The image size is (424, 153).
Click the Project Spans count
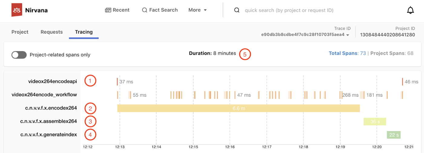pyautogui.click(x=410, y=53)
